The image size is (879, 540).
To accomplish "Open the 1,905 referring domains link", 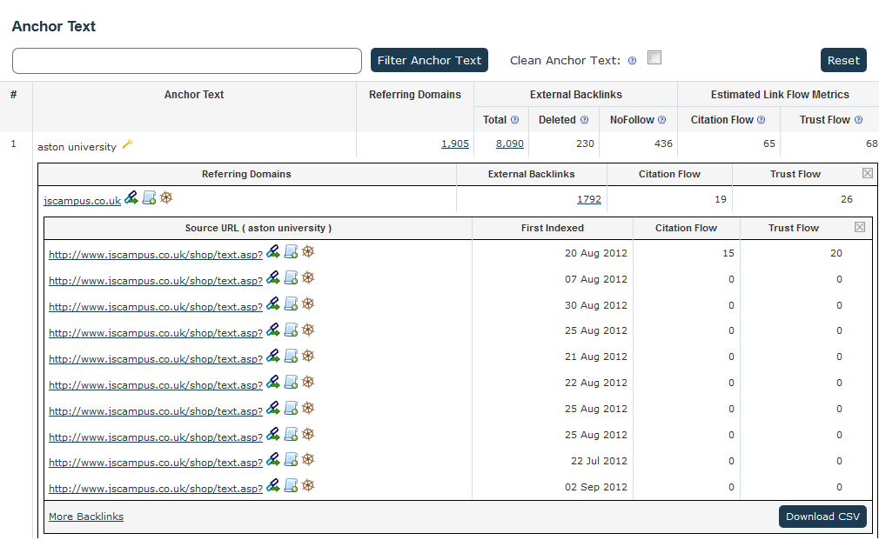I will [454, 144].
